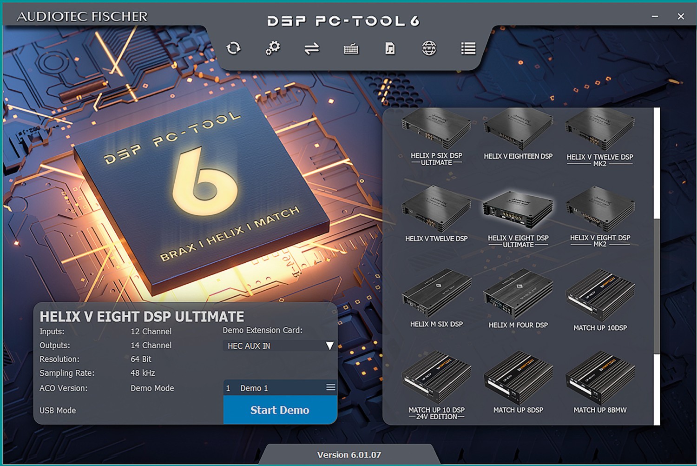
Task: Select the HELIX V EIGHT DSP ULTIMATE device
Action: [x=518, y=219]
